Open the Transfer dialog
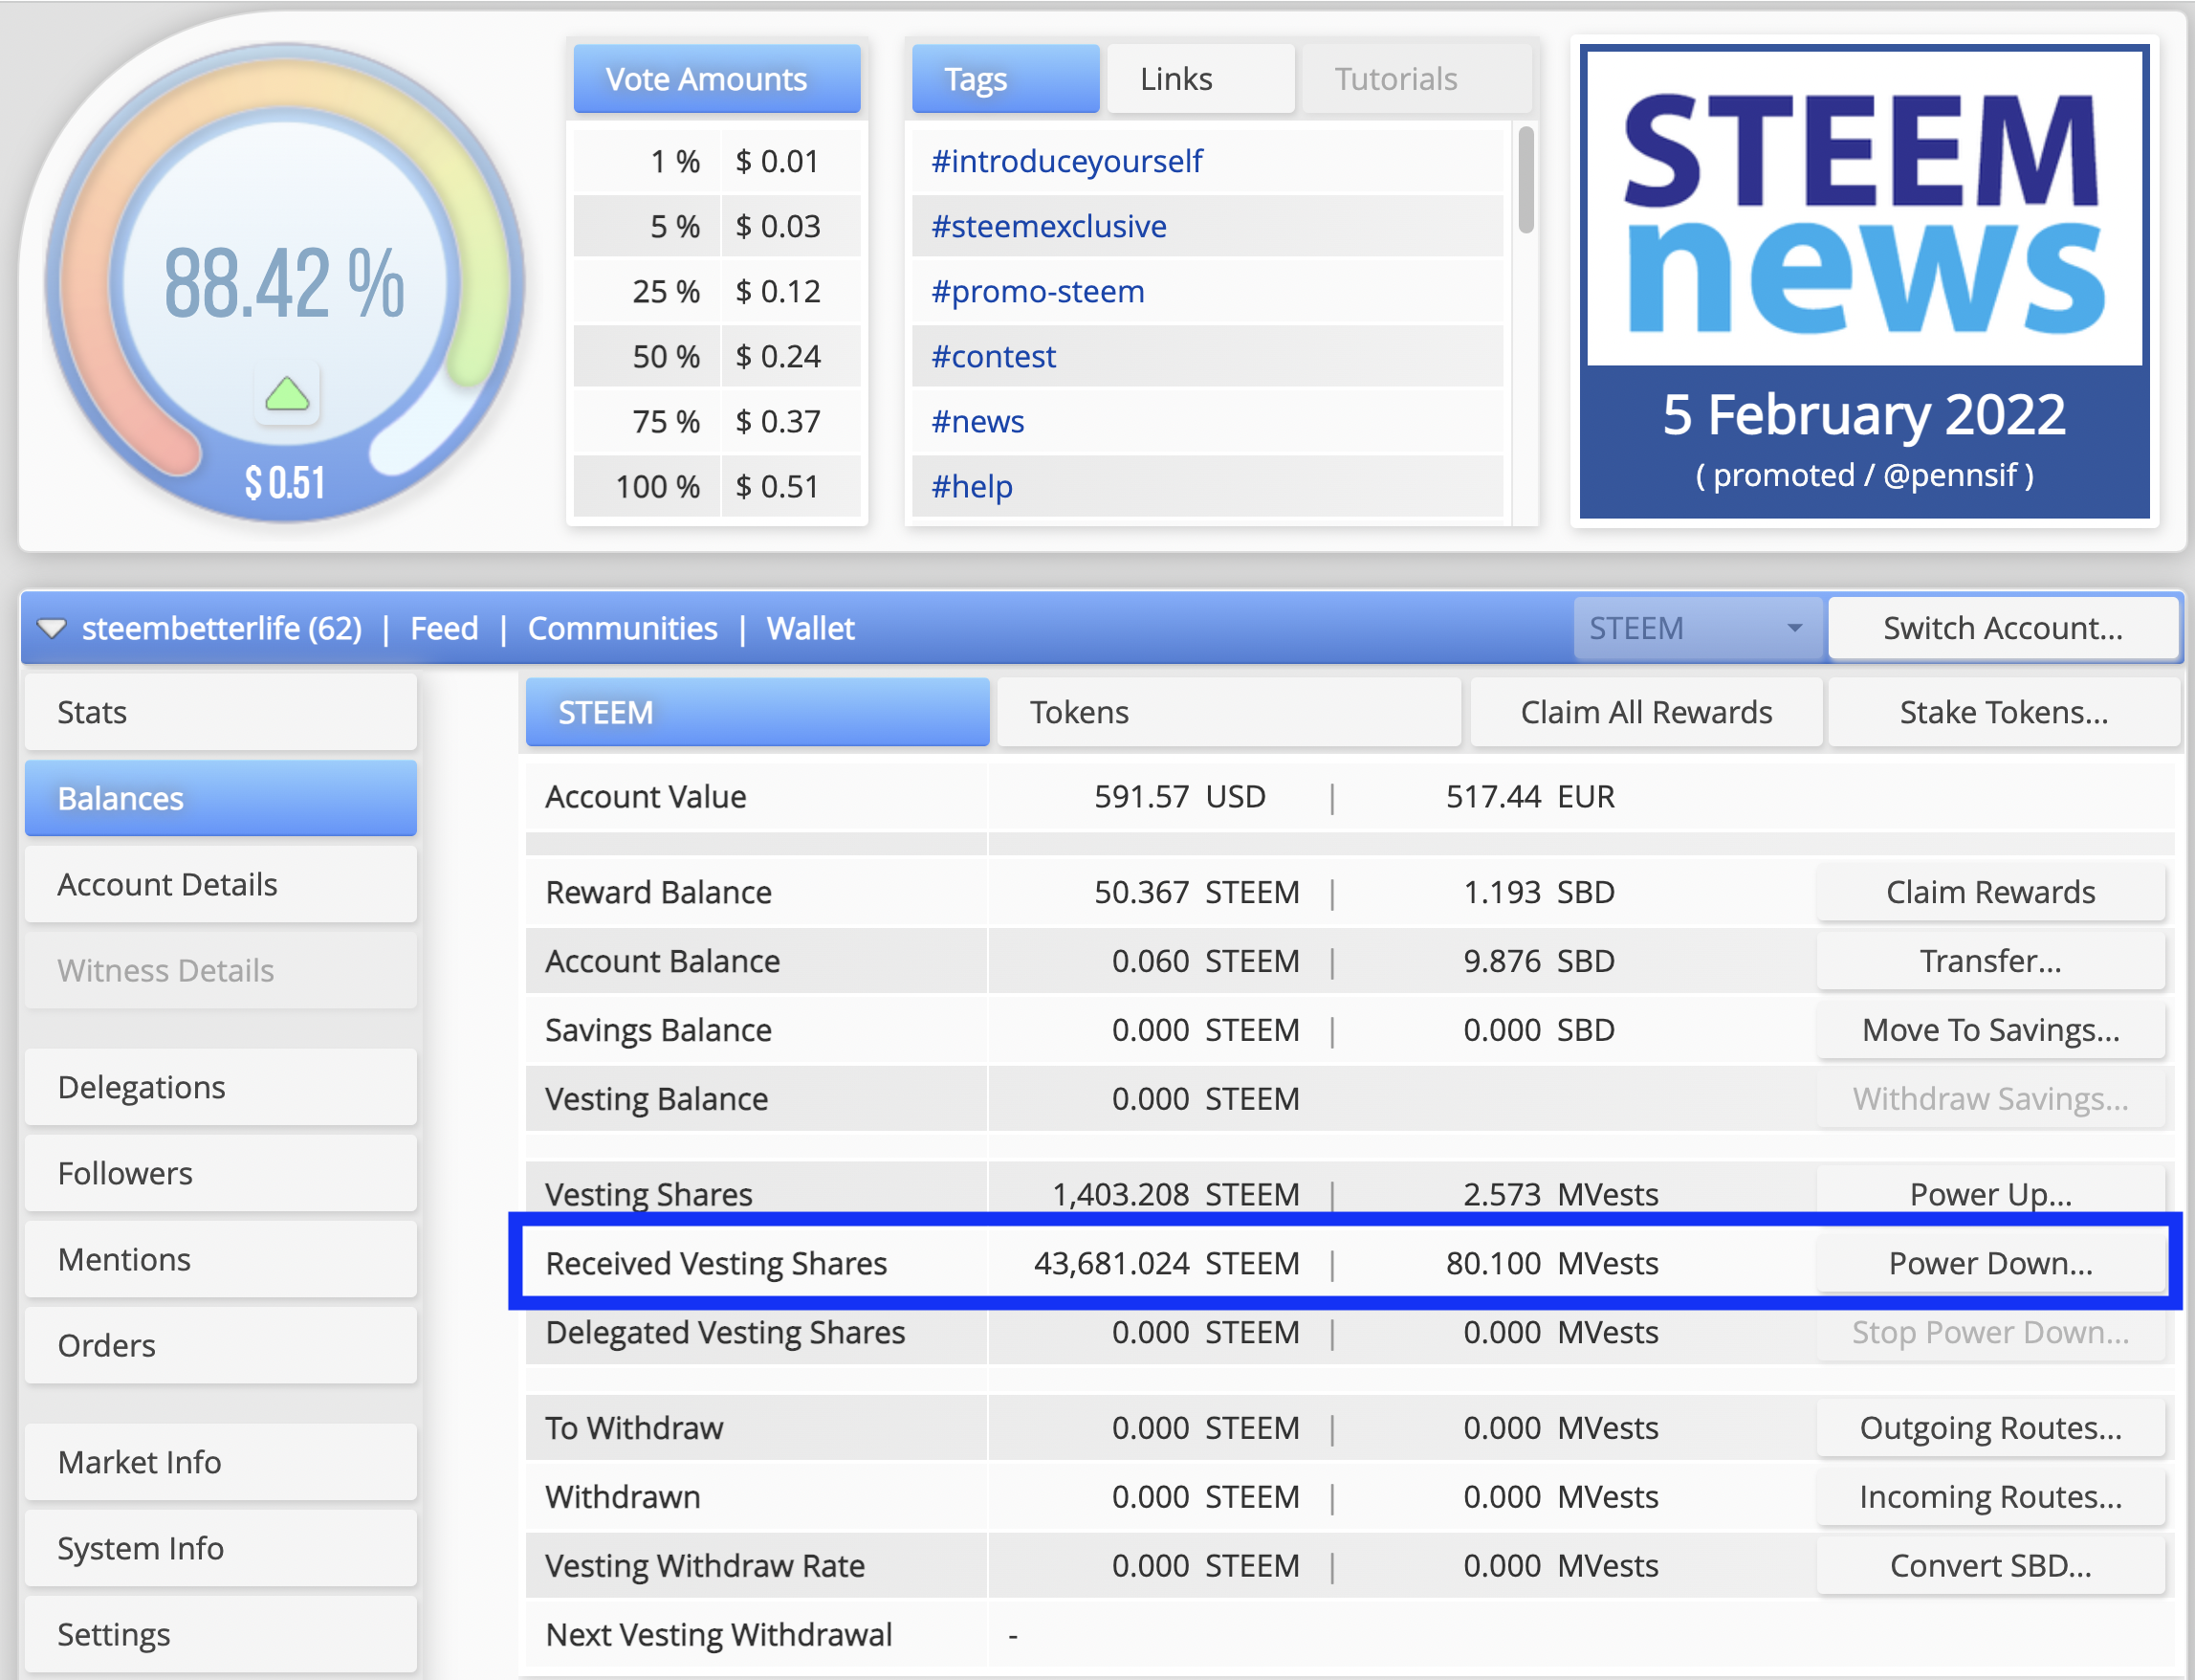Screen dimensions: 2195x1680 click(1990, 961)
